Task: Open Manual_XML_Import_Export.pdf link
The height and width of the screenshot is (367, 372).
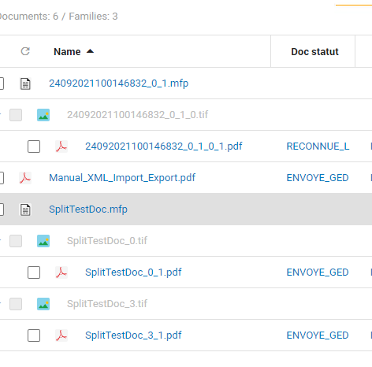Action: 122,178
